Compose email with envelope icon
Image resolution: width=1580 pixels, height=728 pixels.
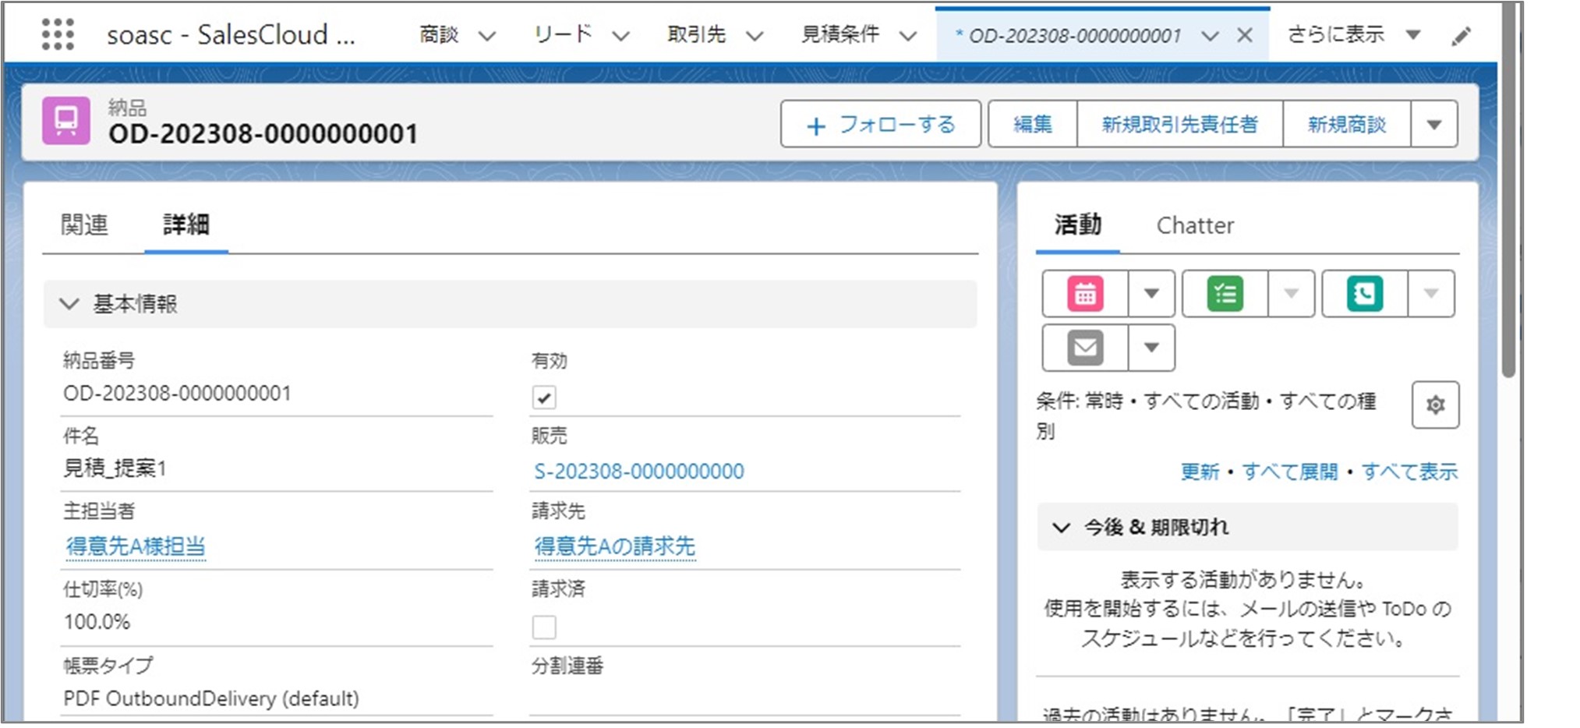click(1085, 348)
